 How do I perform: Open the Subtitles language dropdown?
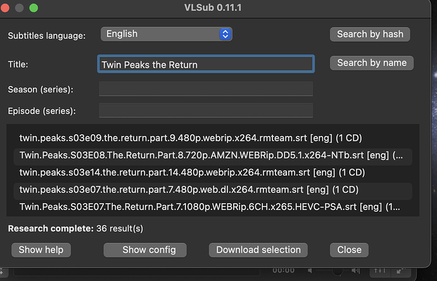coord(167,34)
